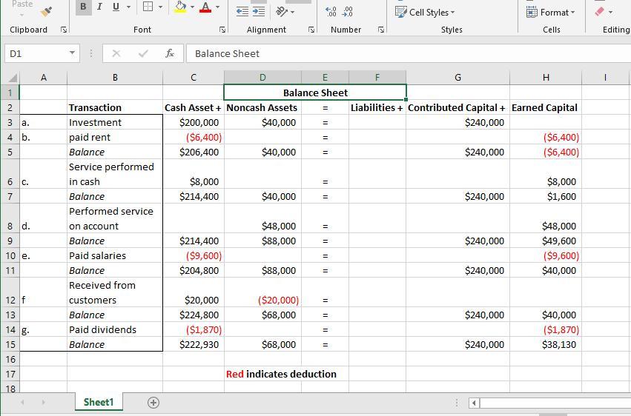The image size is (631, 416).
Task: Open the Cell Styles dropdown
Action: click(426, 12)
